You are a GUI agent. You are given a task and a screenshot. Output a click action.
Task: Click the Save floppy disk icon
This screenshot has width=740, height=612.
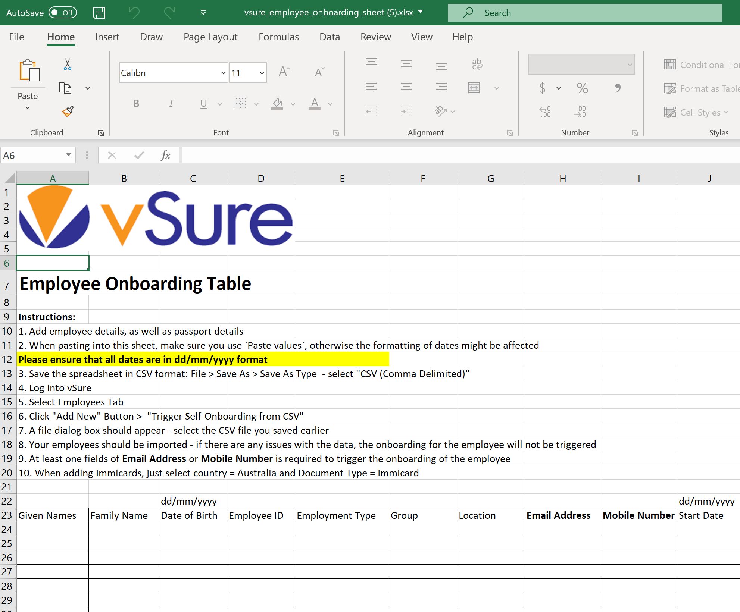[x=99, y=13]
